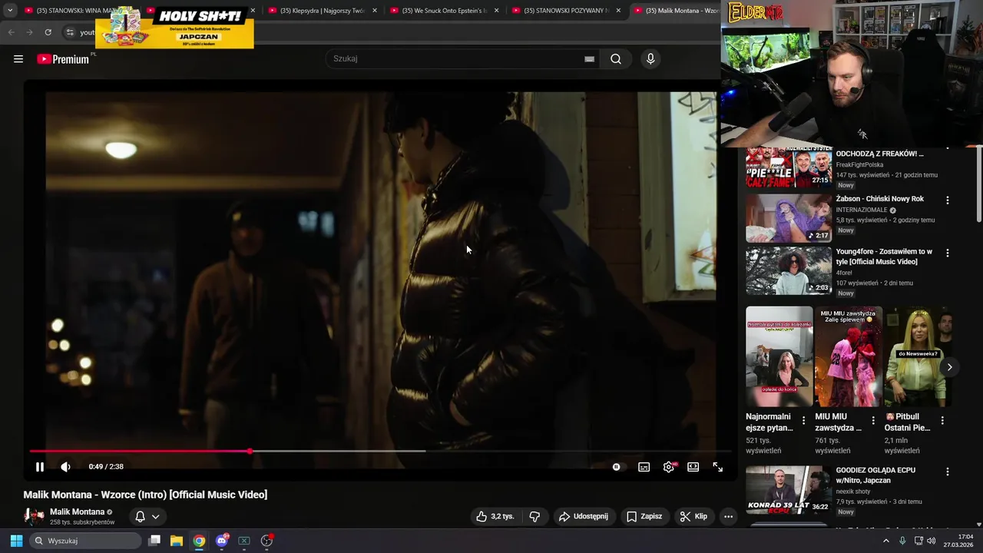
Task: Open the player settings gear
Action: (x=669, y=467)
